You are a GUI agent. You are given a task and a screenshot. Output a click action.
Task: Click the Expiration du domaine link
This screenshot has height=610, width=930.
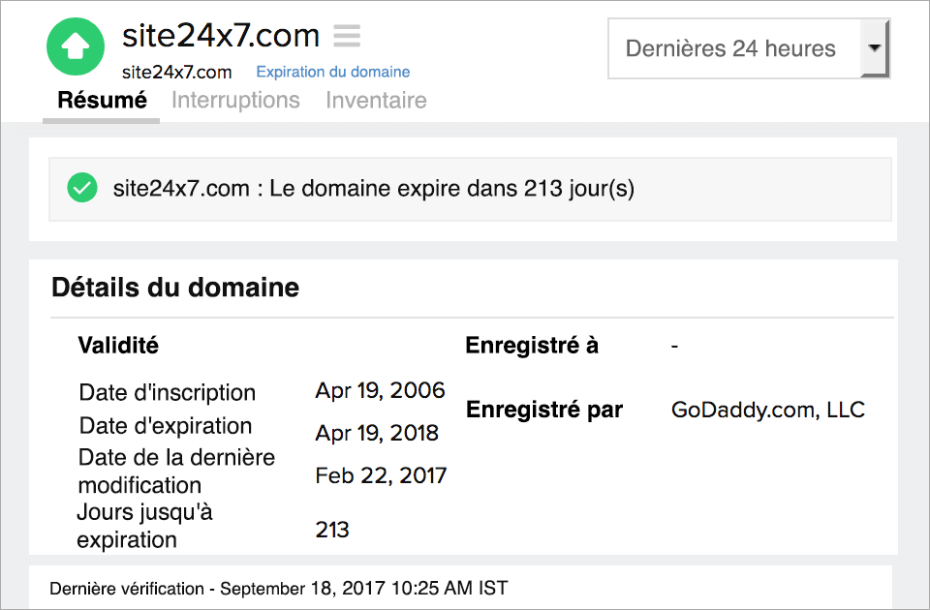pyautogui.click(x=330, y=72)
